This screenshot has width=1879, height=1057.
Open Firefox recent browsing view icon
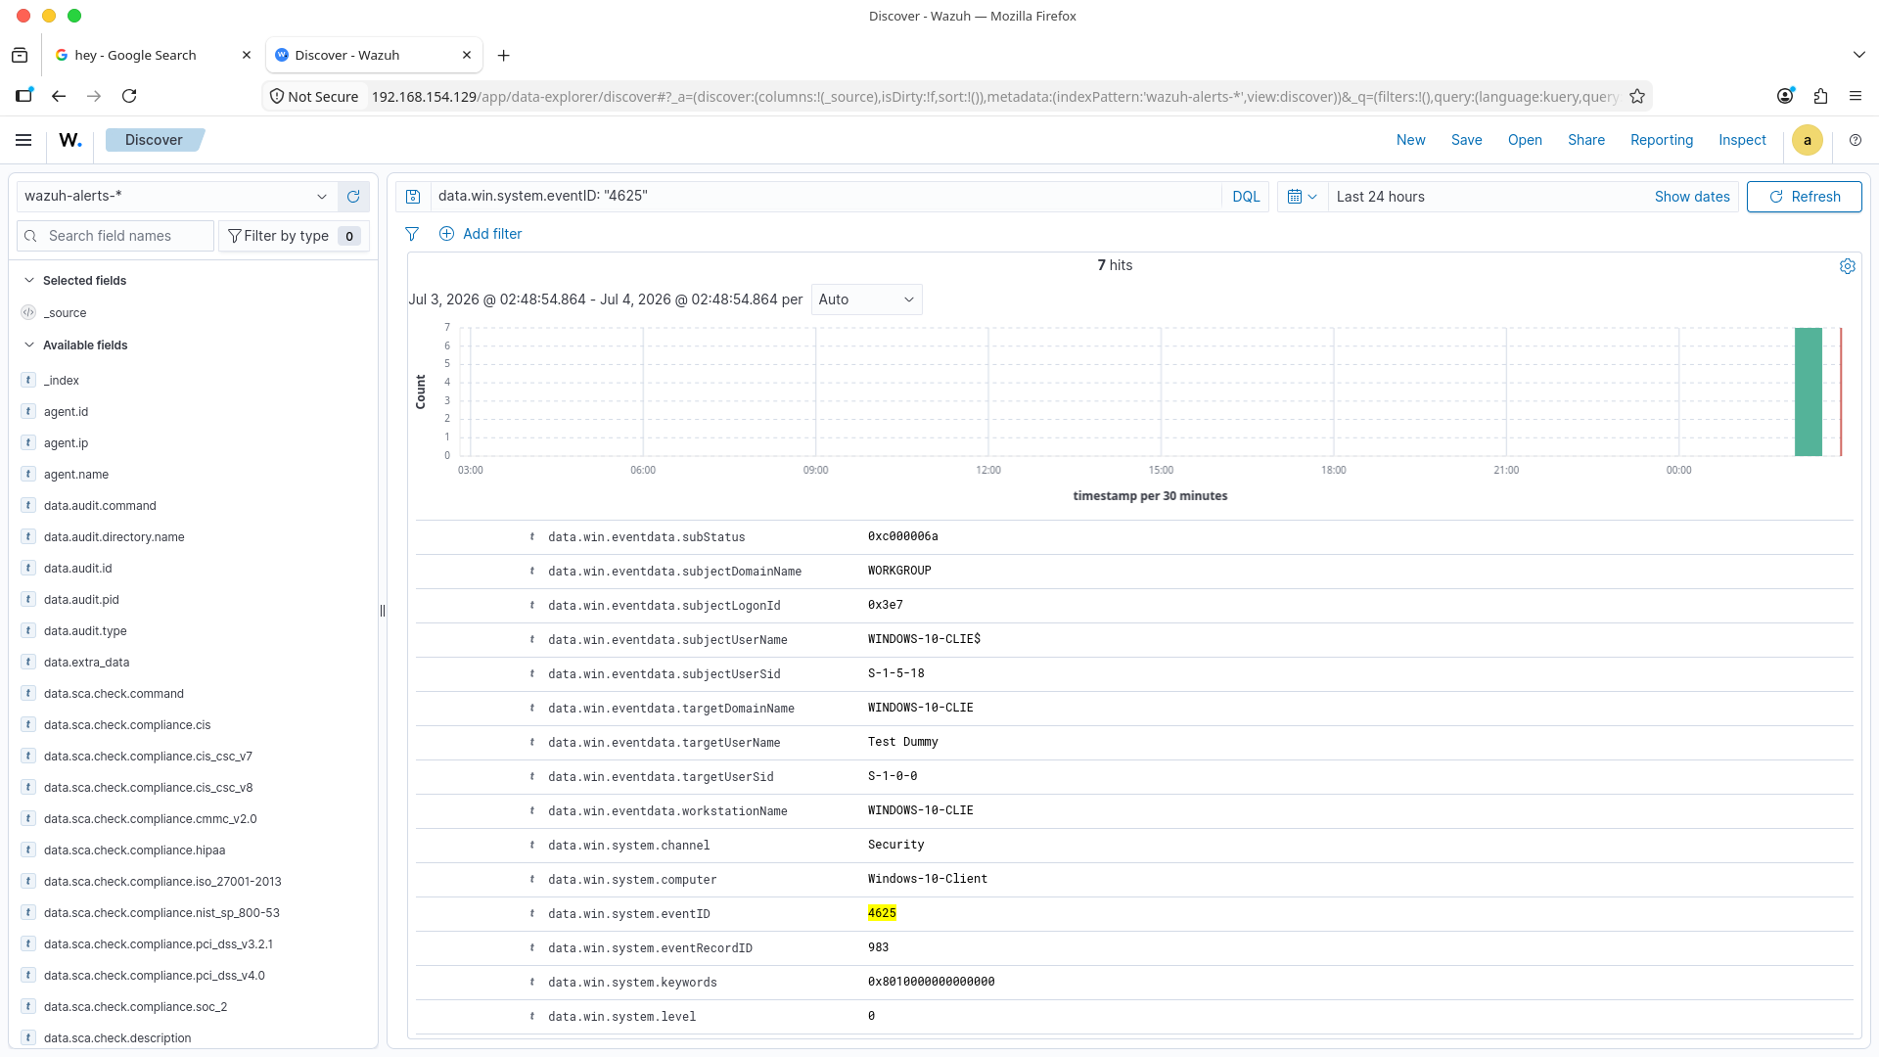[20, 56]
